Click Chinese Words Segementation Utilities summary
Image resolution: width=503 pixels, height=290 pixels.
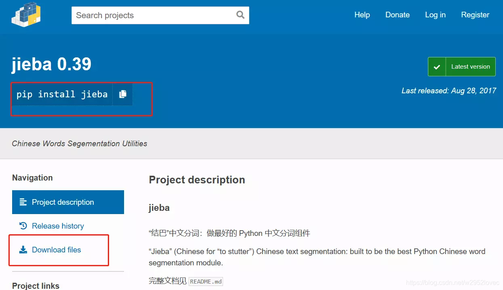tap(80, 144)
